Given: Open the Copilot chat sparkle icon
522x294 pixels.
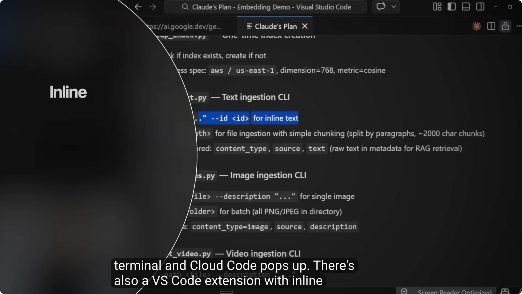Looking at the screenshot, I should pos(381,7).
